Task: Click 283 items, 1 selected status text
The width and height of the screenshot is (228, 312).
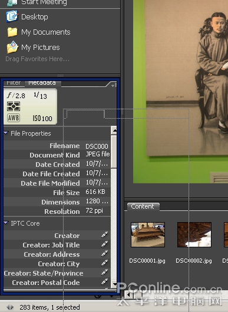Action: click(49, 307)
